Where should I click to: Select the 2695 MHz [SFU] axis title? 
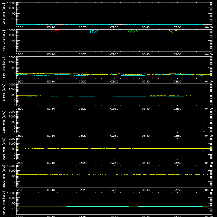(4, 122)
